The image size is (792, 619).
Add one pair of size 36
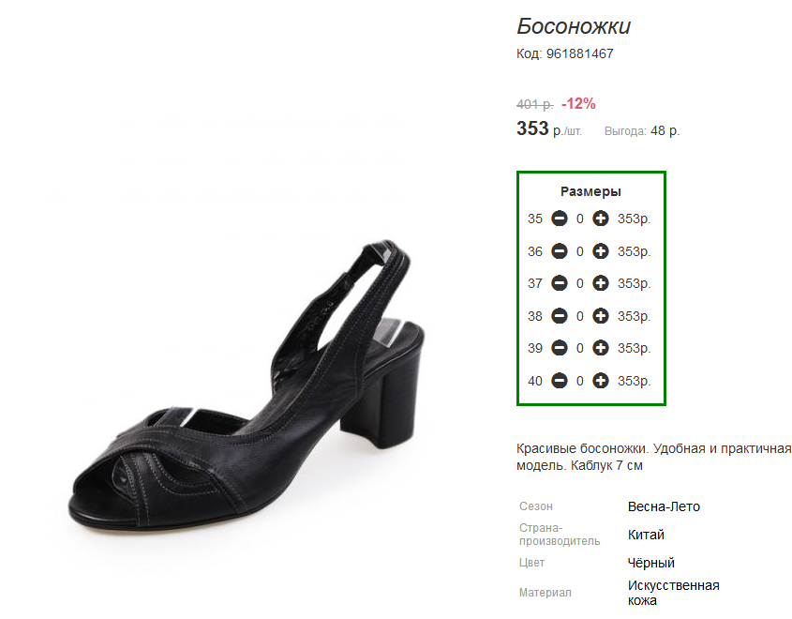pos(601,251)
